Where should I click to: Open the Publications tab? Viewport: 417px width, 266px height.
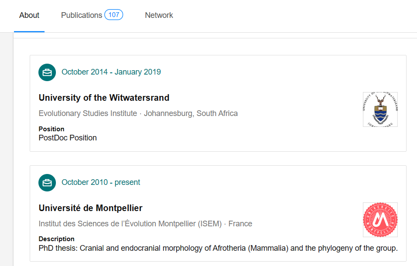pos(82,15)
